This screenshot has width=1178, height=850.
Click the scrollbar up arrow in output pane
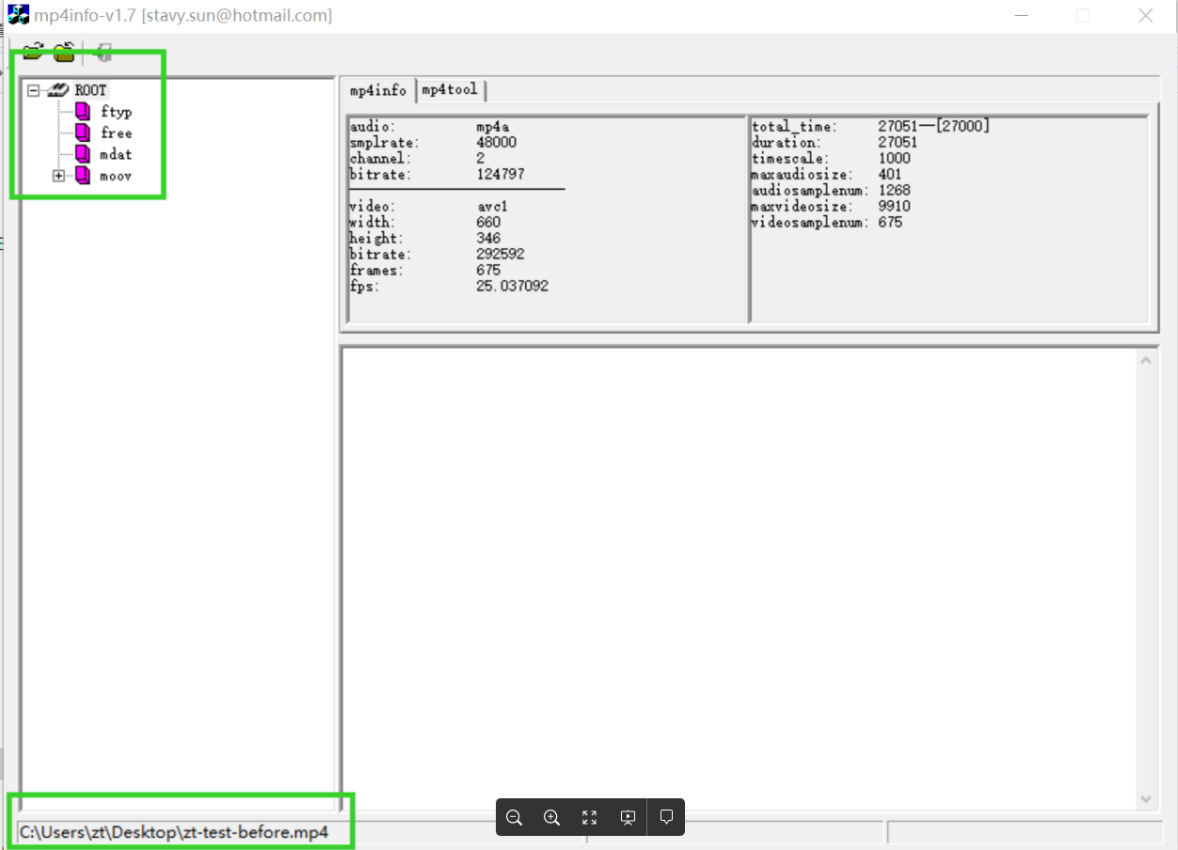pyautogui.click(x=1146, y=360)
